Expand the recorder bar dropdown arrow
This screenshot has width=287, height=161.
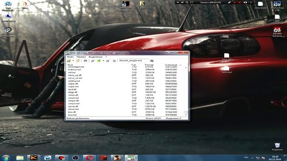pos(178,2)
